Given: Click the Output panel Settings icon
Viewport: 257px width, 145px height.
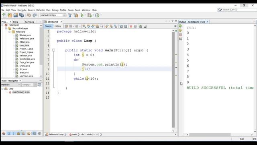Looking at the screenshot, I should 180,39.
